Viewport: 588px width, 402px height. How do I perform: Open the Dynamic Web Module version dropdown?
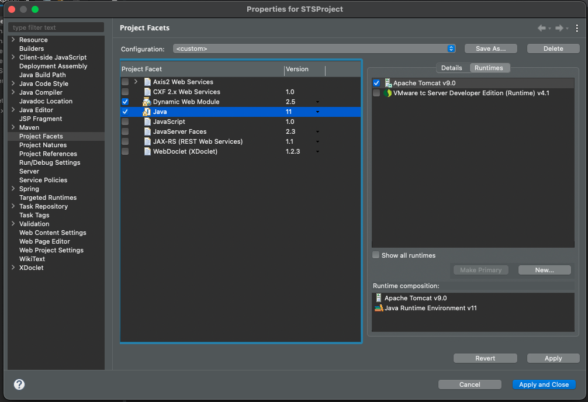(x=317, y=102)
